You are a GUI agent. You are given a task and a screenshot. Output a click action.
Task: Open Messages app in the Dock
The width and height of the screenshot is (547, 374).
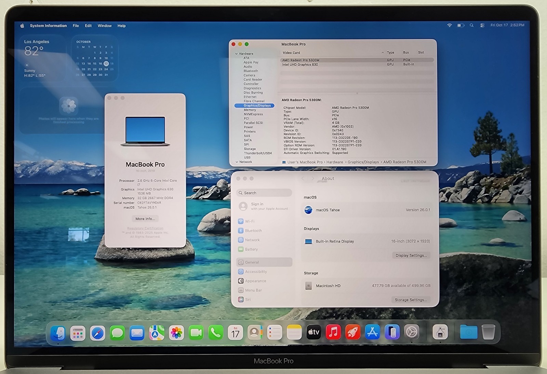point(117,333)
